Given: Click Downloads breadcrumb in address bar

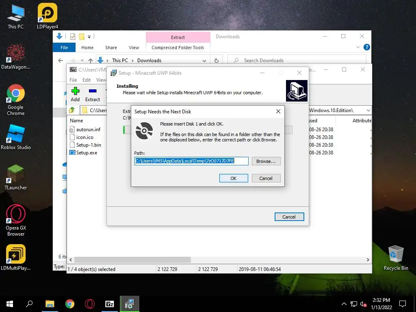Looking at the screenshot, I should coord(149,61).
